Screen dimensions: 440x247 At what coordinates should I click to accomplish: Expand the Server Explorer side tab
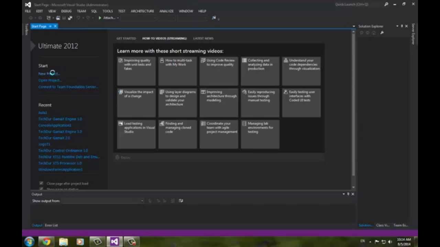(x=413, y=34)
